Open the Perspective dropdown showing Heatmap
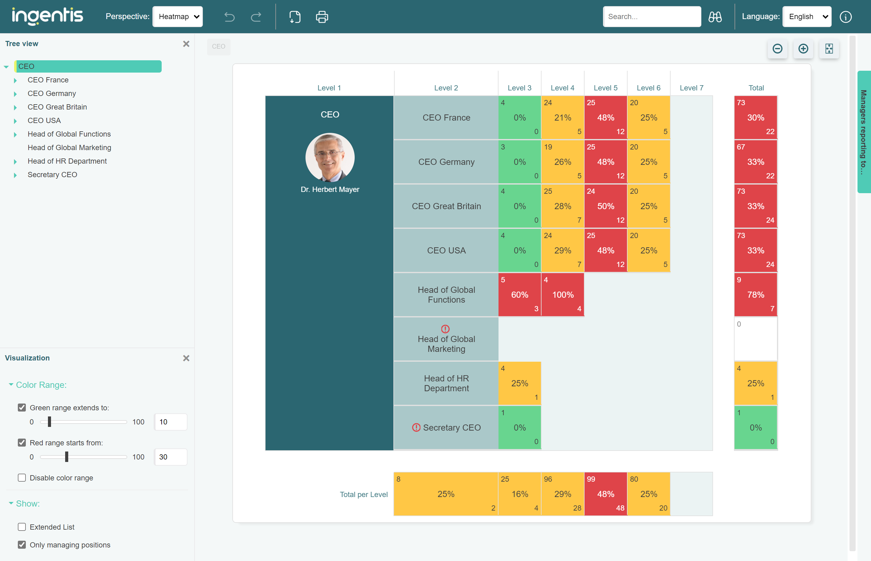871x561 pixels. coord(178,16)
